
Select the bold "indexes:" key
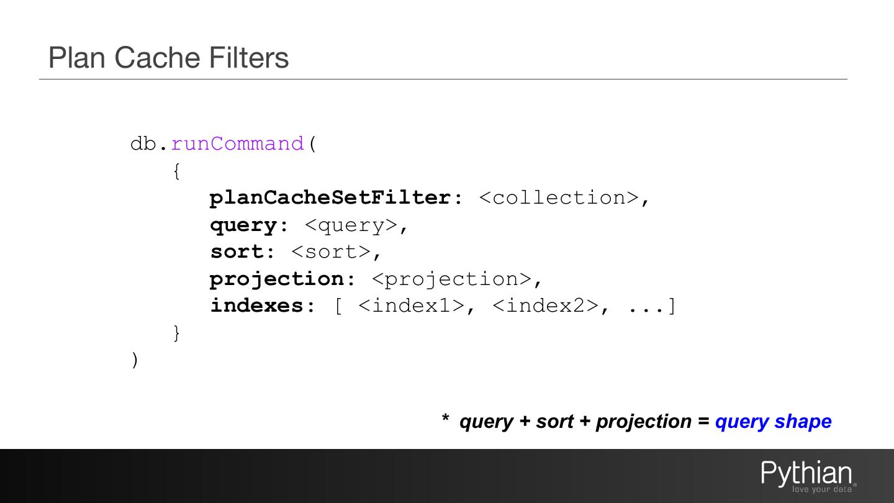[x=263, y=306]
